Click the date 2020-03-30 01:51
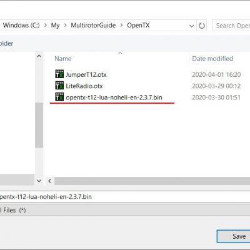The image size is (250, 250). pyautogui.click(x=216, y=97)
